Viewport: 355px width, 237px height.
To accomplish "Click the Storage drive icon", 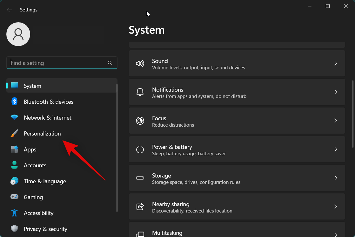I will [140, 178].
